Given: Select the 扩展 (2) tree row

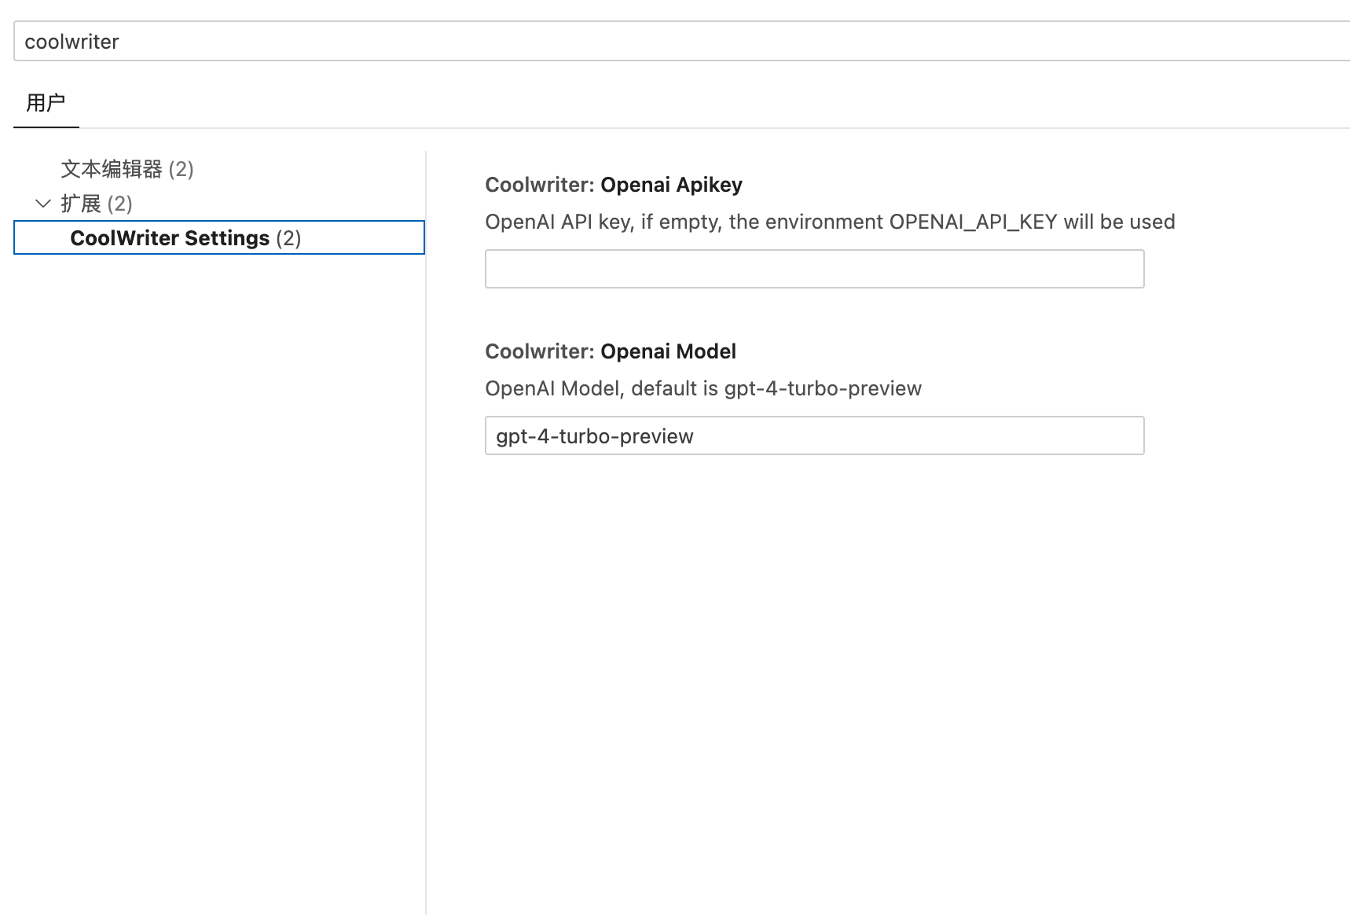Looking at the screenshot, I should (219, 204).
